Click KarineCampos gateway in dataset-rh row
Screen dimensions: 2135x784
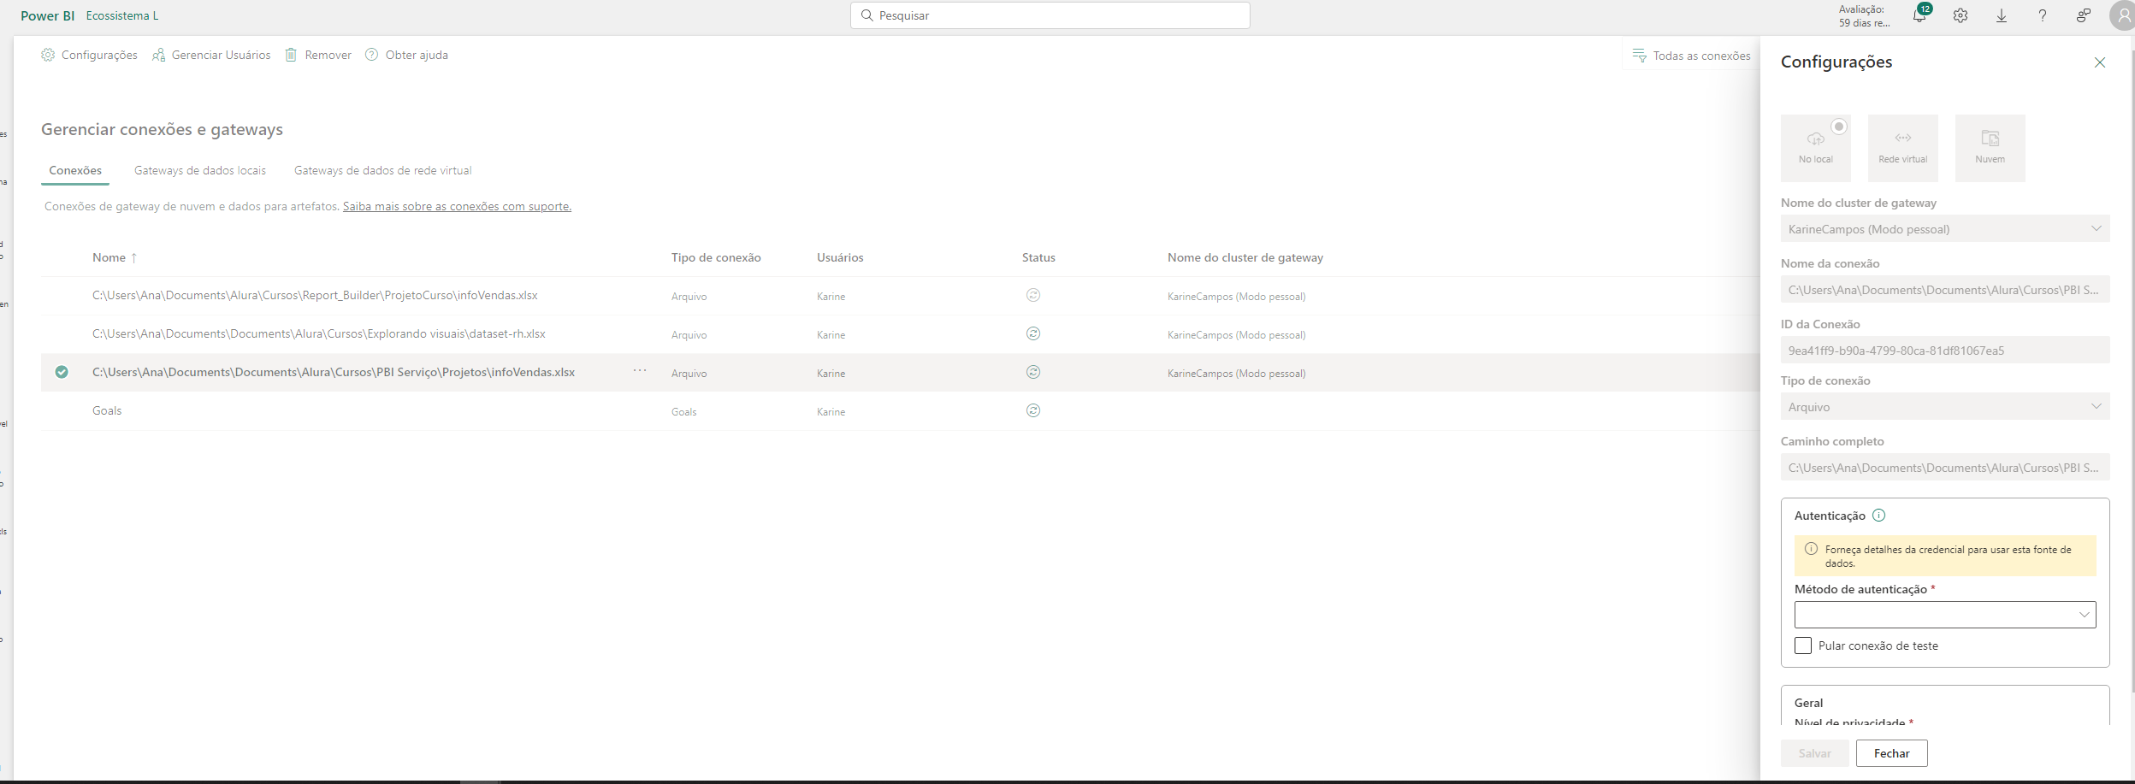tap(1236, 334)
